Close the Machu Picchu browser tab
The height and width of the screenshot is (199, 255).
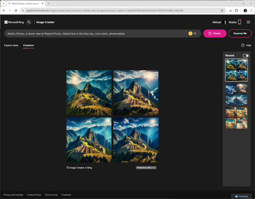43,3
